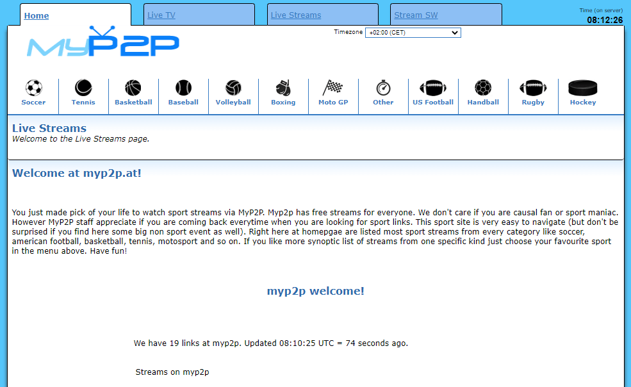Open the Hockey puck icon
The image size is (631, 387).
(x=583, y=88)
